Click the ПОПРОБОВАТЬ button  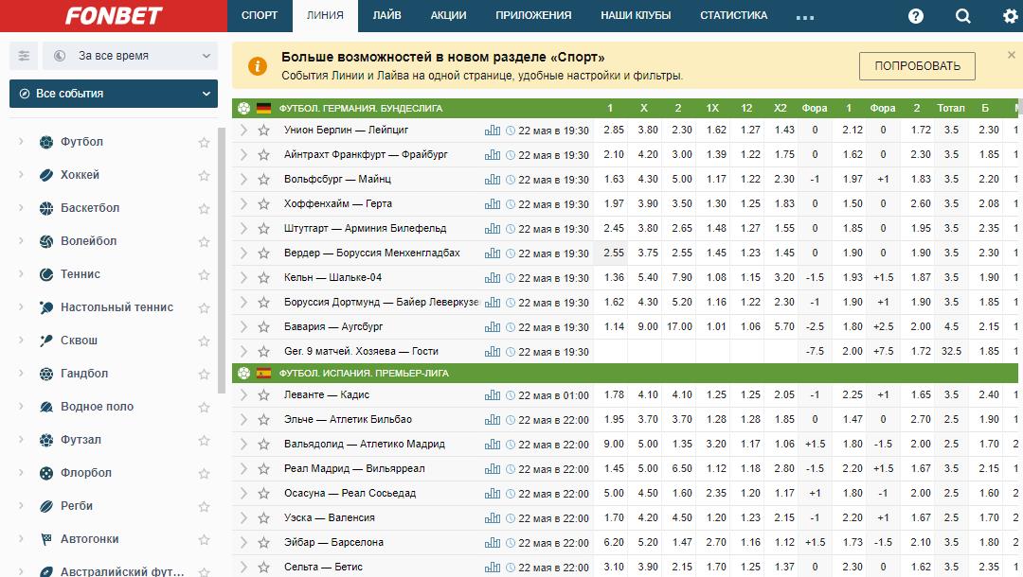click(916, 66)
